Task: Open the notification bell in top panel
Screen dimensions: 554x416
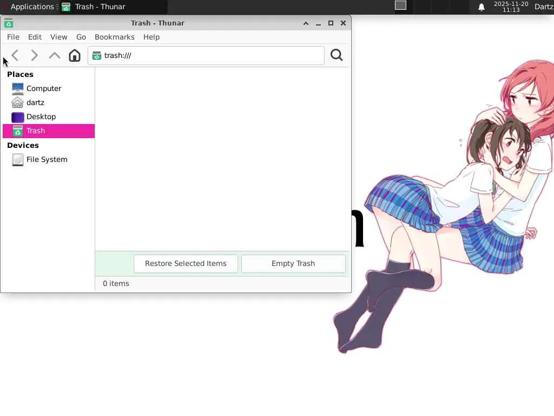Action: pos(481,7)
